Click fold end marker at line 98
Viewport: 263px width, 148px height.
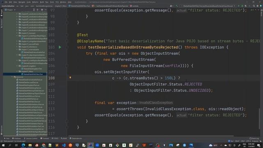coord(67,16)
